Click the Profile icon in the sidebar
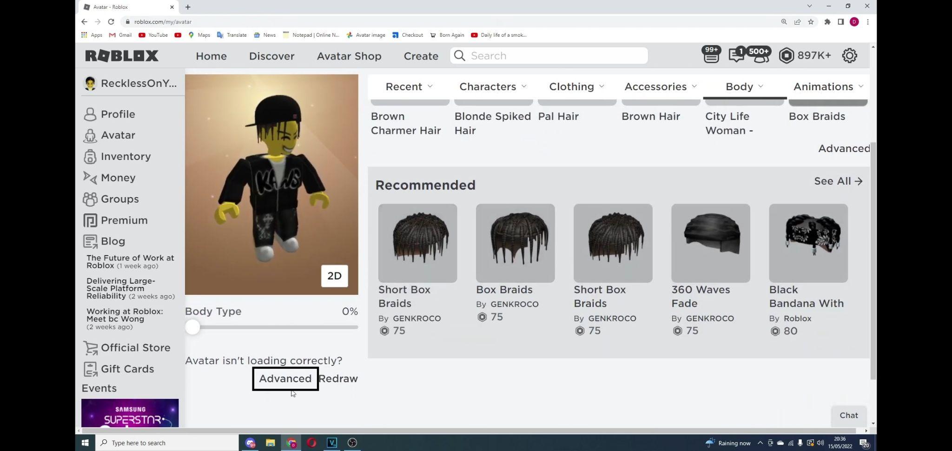 pyautogui.click(x=90, y=114)
